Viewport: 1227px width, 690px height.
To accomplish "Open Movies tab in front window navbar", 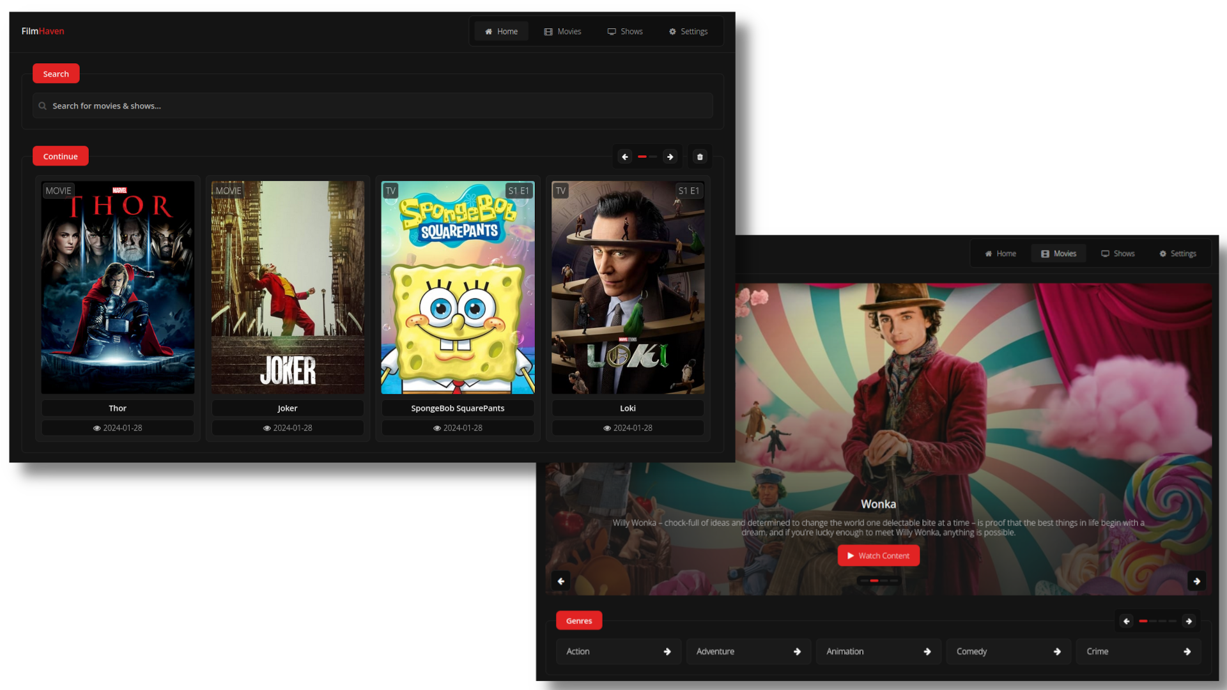I will (562, 31).
